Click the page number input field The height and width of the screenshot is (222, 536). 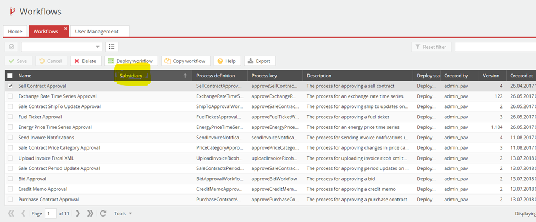click(x=51, y=213)
